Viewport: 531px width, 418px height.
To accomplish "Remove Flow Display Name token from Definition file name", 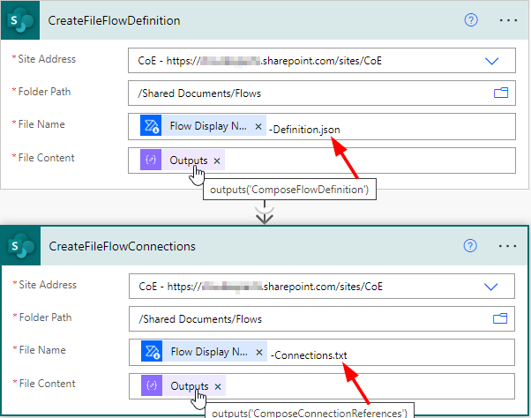I will tap(258, 127).
